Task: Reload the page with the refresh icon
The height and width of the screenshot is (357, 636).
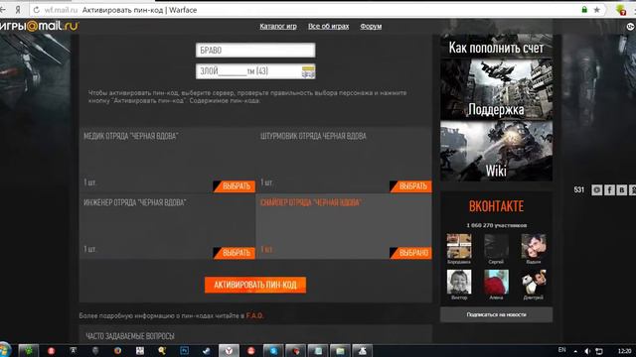Action: pos(36,10)
